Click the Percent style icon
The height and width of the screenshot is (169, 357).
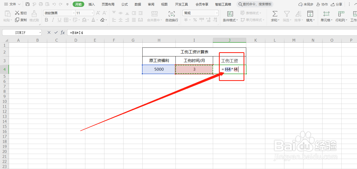(195, 20)
